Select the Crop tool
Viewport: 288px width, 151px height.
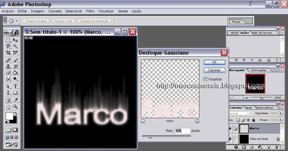click(x=8, y=53)
